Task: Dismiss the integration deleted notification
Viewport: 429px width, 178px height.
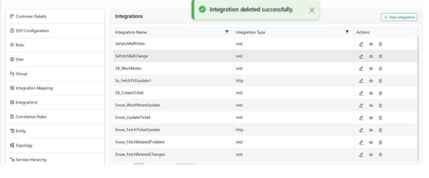Action: [312, 10]
